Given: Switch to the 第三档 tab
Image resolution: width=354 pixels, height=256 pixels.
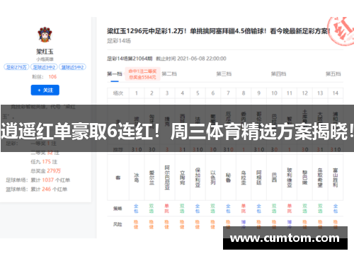Looking at the screenshot, I should click(x=224, y=74).
